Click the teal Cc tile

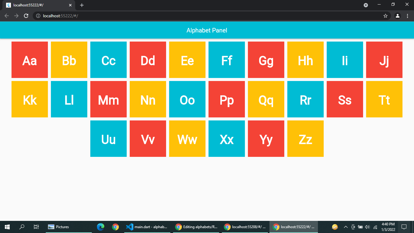[108, 60]
